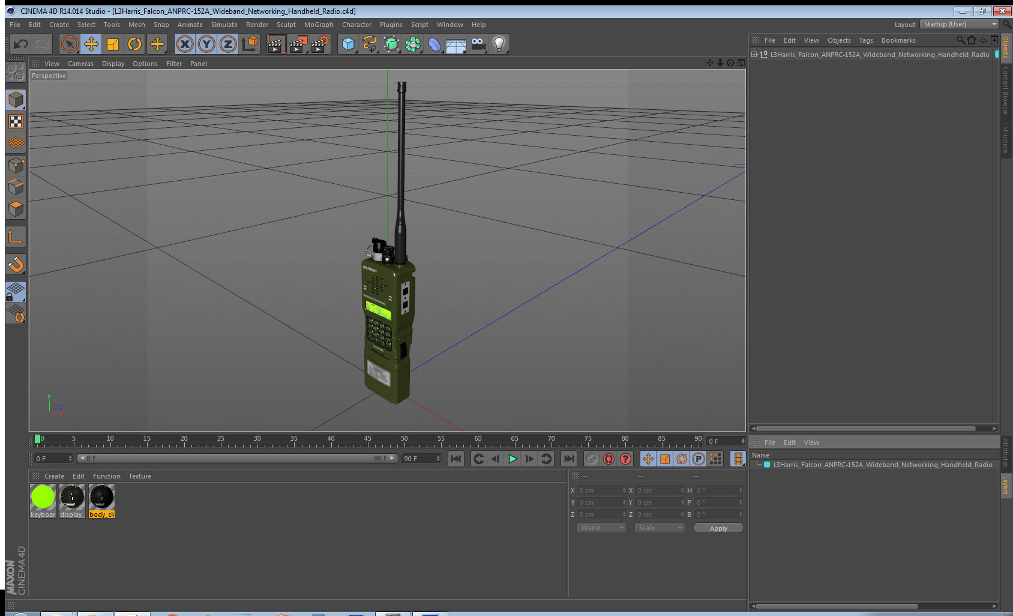This screenshot has width=1013, height=616.
Task: Search objects magnifier in Object Manager
Action: coord(960,40)
